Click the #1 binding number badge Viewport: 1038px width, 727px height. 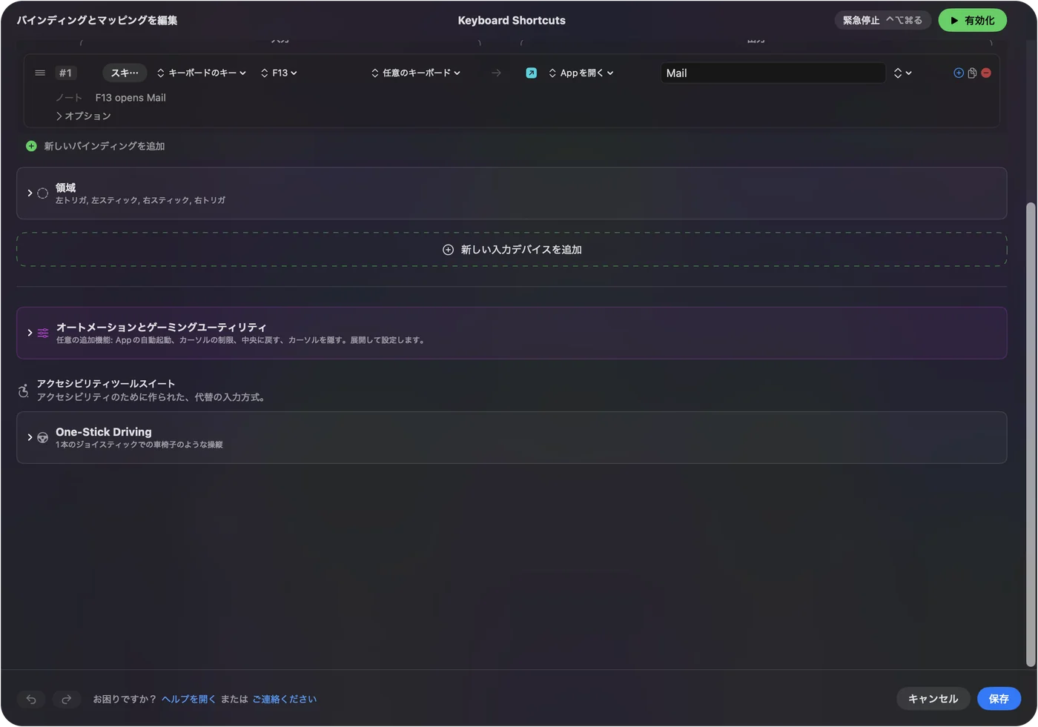(65, 73)
